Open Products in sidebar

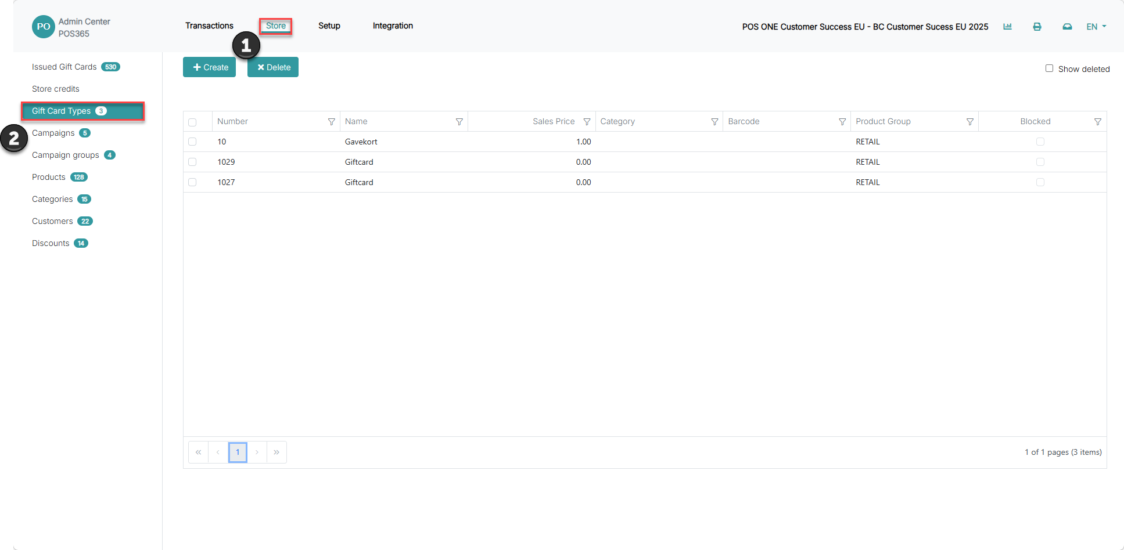point(60,177)
